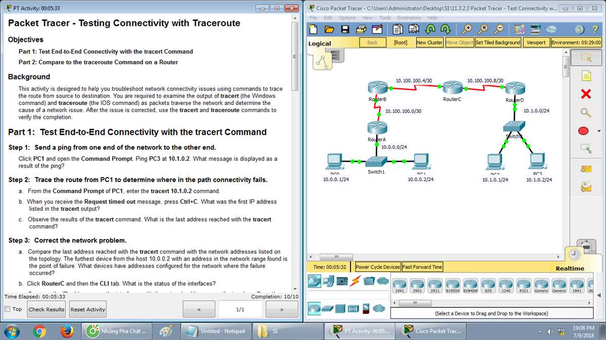Go to previous instruction page arrow
Image resolution: width=606 pixels, height=340 pixels.
pyautogui.click(x=199, y=309)
